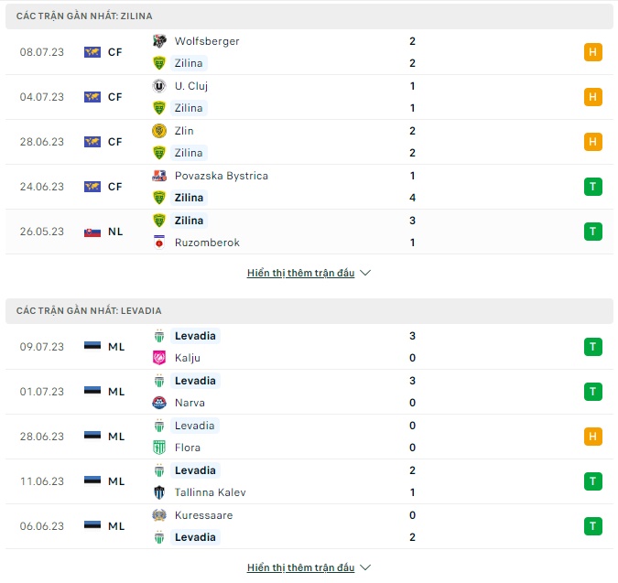
Task: Click the Narva team badge
Action: click(159, 403)
